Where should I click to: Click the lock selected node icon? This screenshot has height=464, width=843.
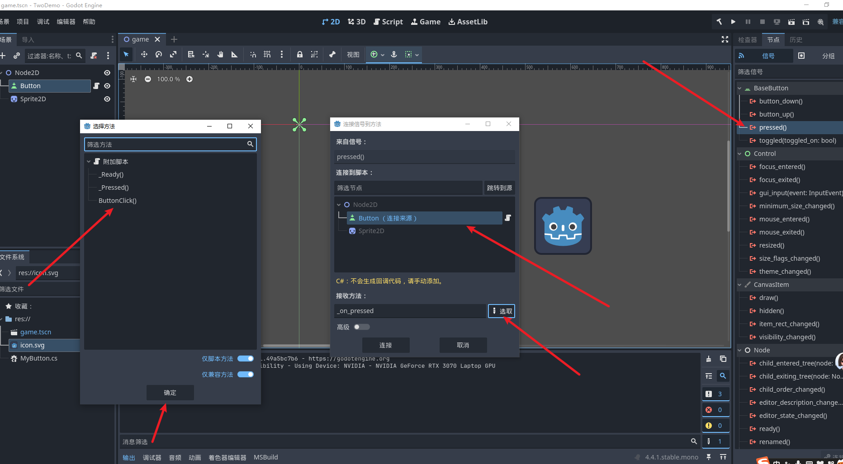pyautogui.click(x=299, y=55)
